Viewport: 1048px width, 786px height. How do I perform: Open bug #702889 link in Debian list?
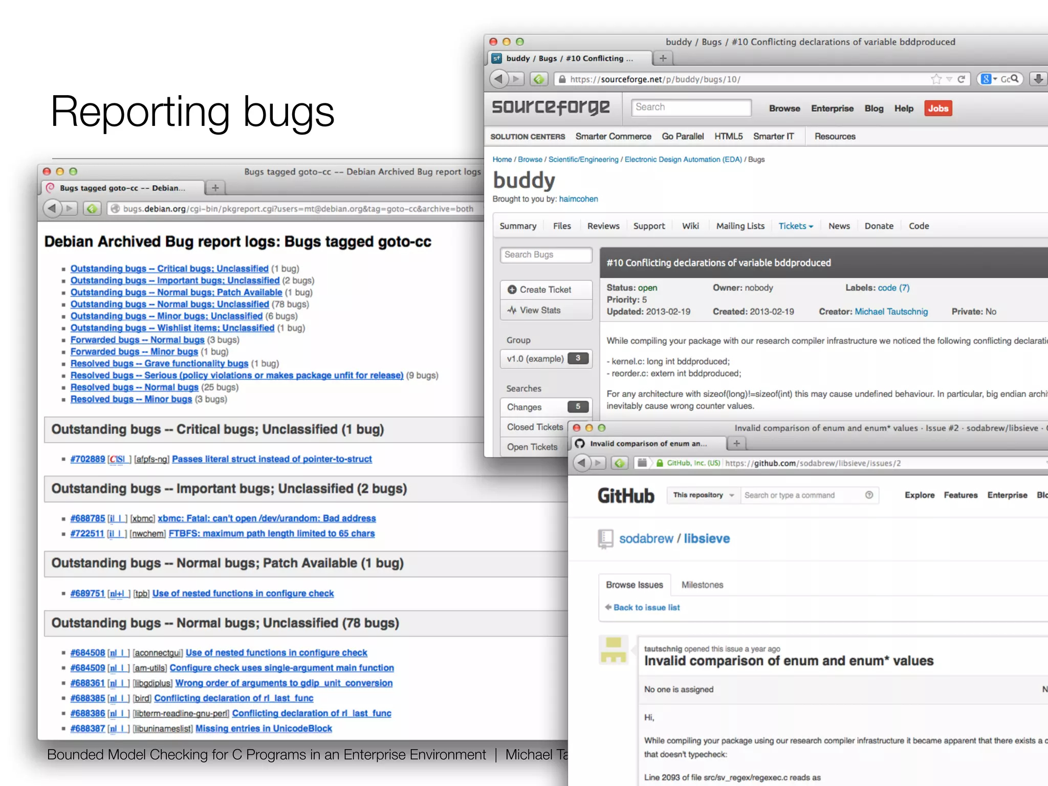(88, 459)
